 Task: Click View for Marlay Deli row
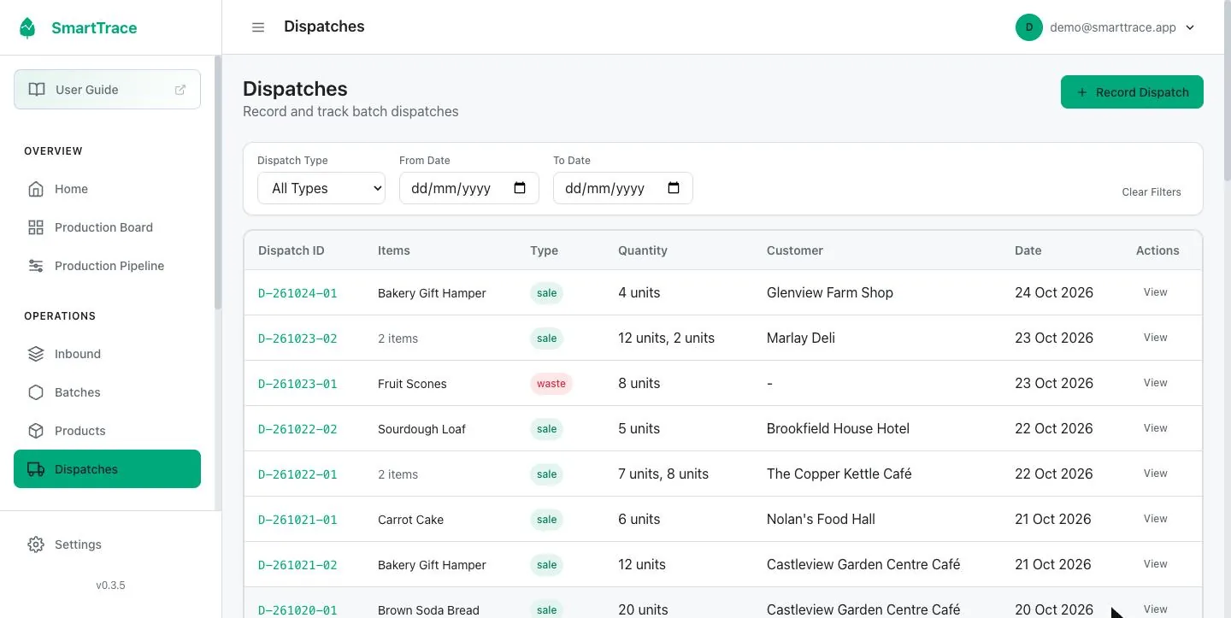1155,338
